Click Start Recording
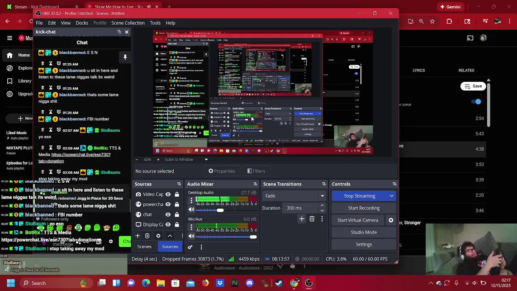This screenshot has height=291, width=517. tap(364, 208)
